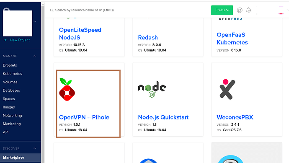Screen dimensions: 289x163
Task: Open Volumes in the sidebar
Action: coord(10,82)
